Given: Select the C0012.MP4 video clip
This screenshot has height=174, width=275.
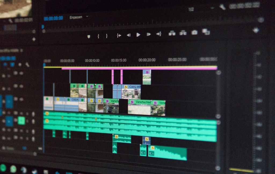Looking at the screenshot, I should pyautogui.click(x=131, y=92).
